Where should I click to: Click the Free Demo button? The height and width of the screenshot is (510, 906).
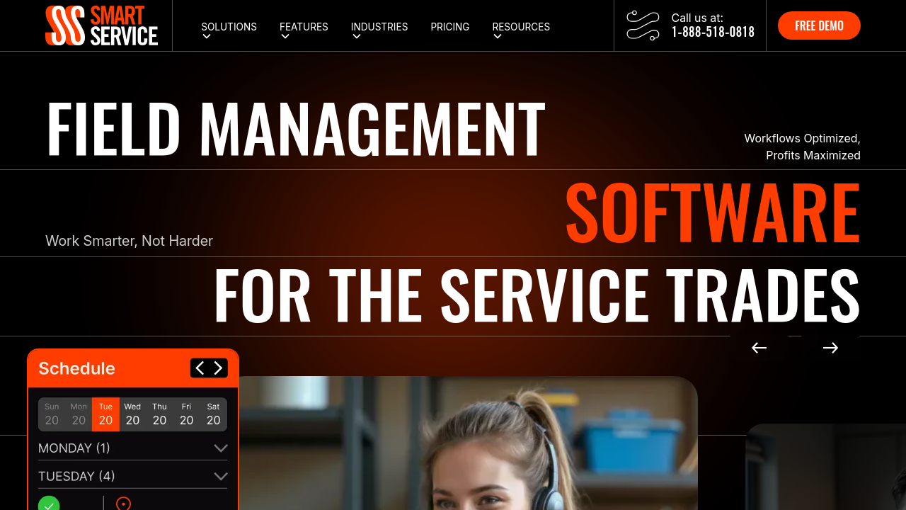click(x=819, y=25)
